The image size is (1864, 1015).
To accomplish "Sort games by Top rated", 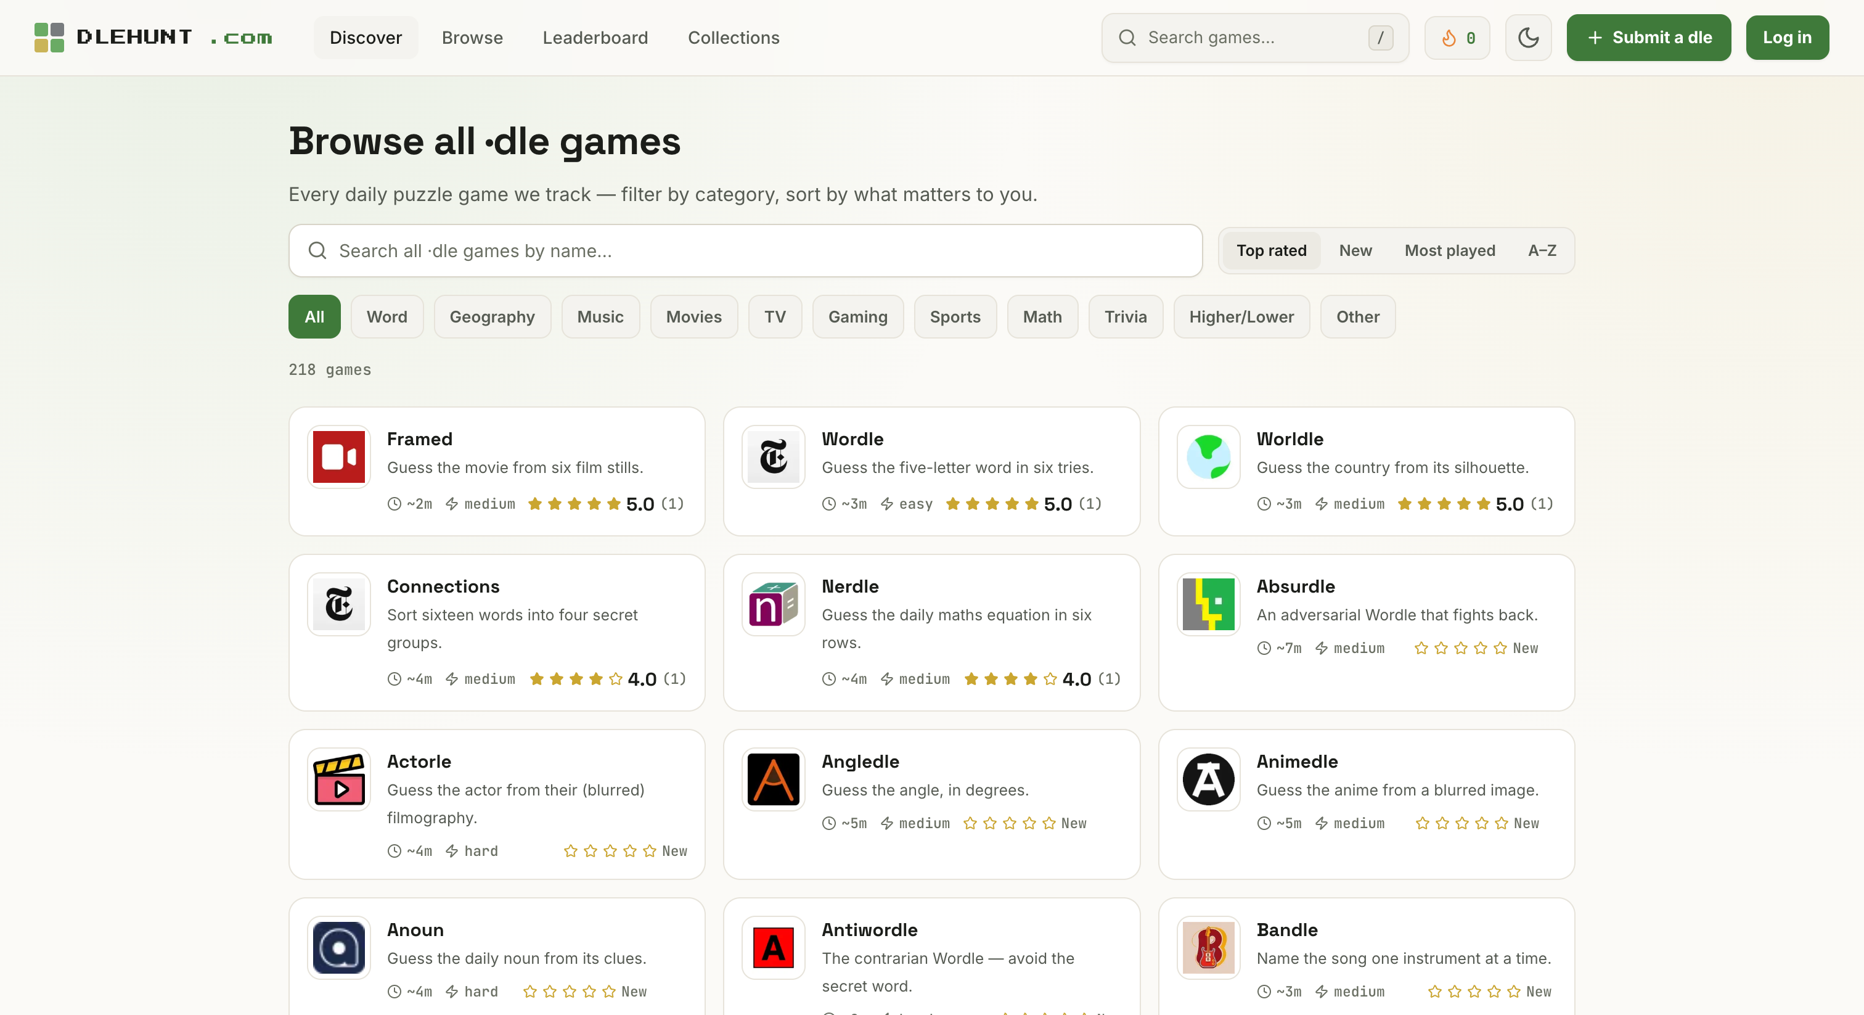I will click(x=1270, y=250).
